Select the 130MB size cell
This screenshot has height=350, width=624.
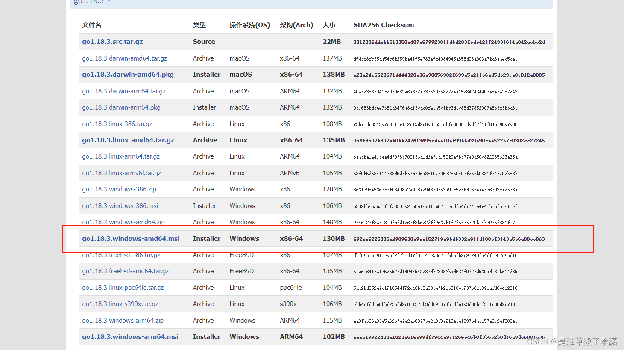click(x=334, y=239)
